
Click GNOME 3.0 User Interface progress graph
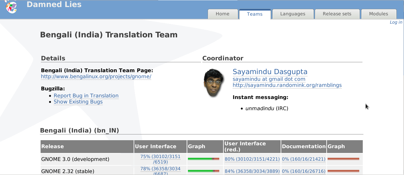[x=204, y=159]
